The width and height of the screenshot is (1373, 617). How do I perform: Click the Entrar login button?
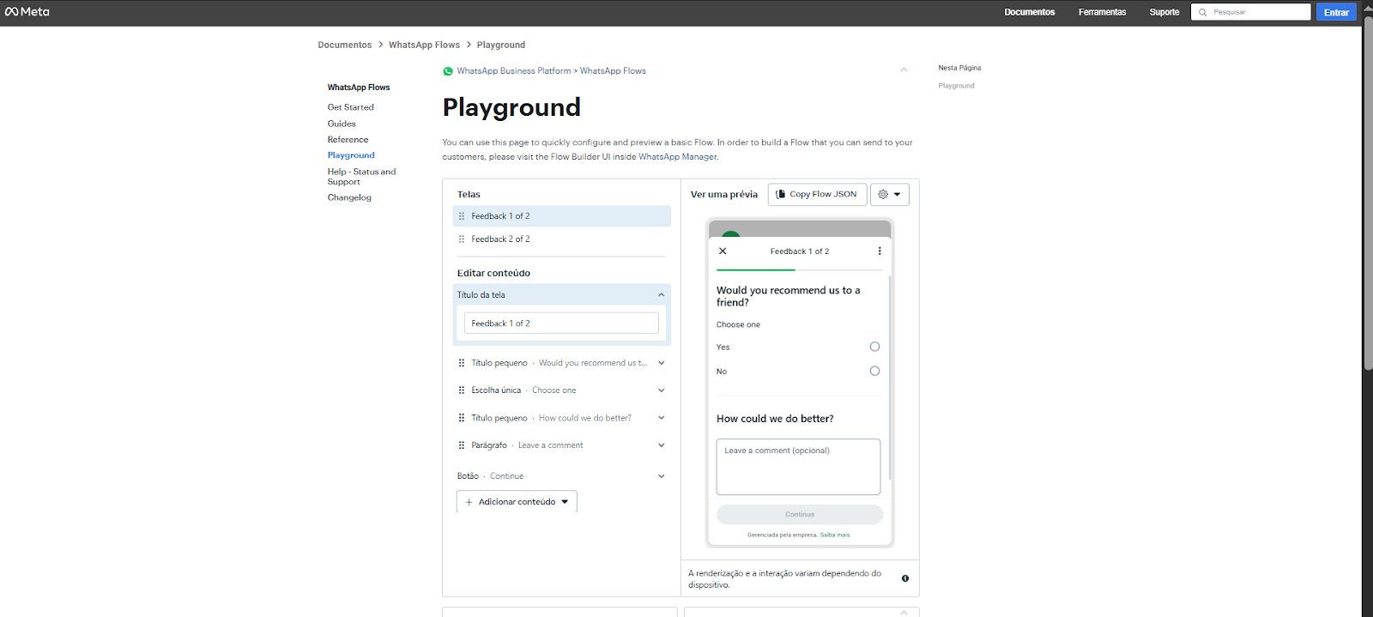[1336, 12]
